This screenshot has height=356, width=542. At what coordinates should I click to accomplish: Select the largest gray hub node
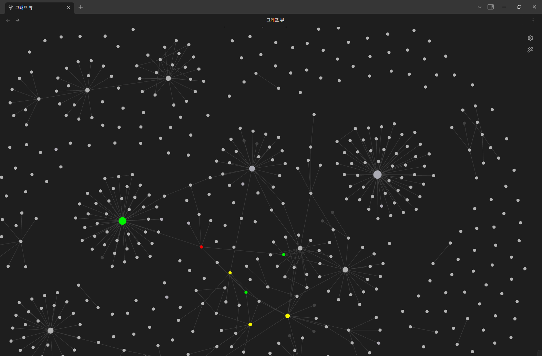[377, 175]
